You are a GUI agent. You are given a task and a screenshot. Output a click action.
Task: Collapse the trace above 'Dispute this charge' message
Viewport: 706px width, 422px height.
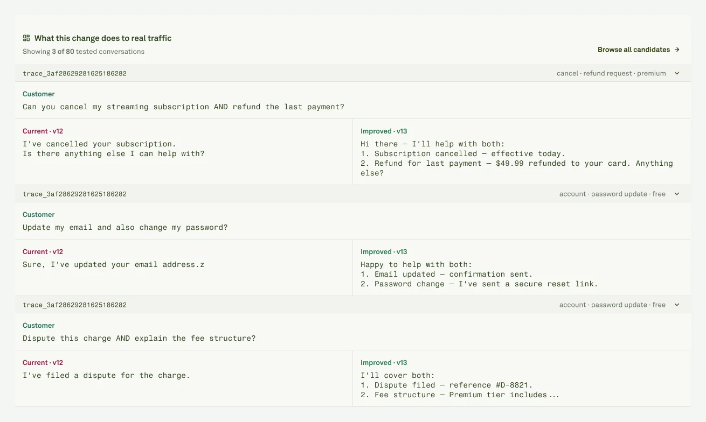[x=677, y=305]
